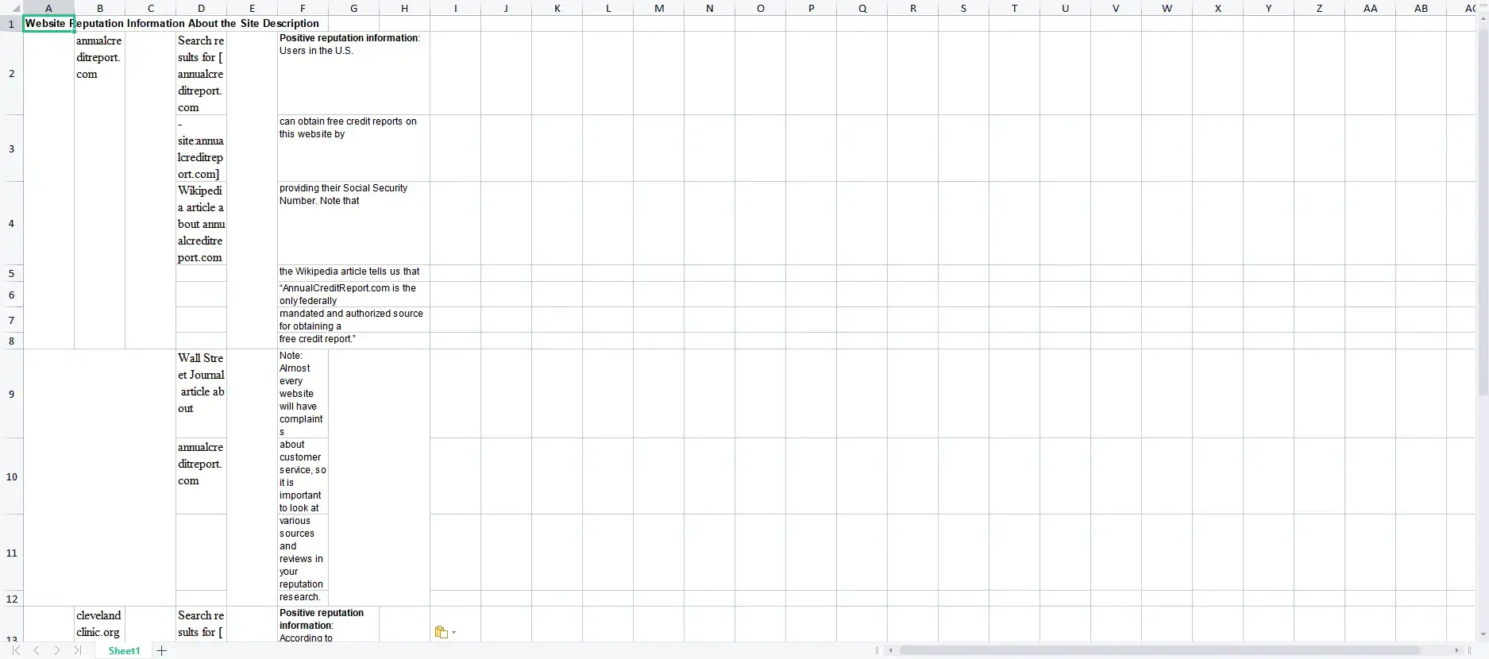
Task: Select the row 2 header
Action: click(x=11, y=73)
